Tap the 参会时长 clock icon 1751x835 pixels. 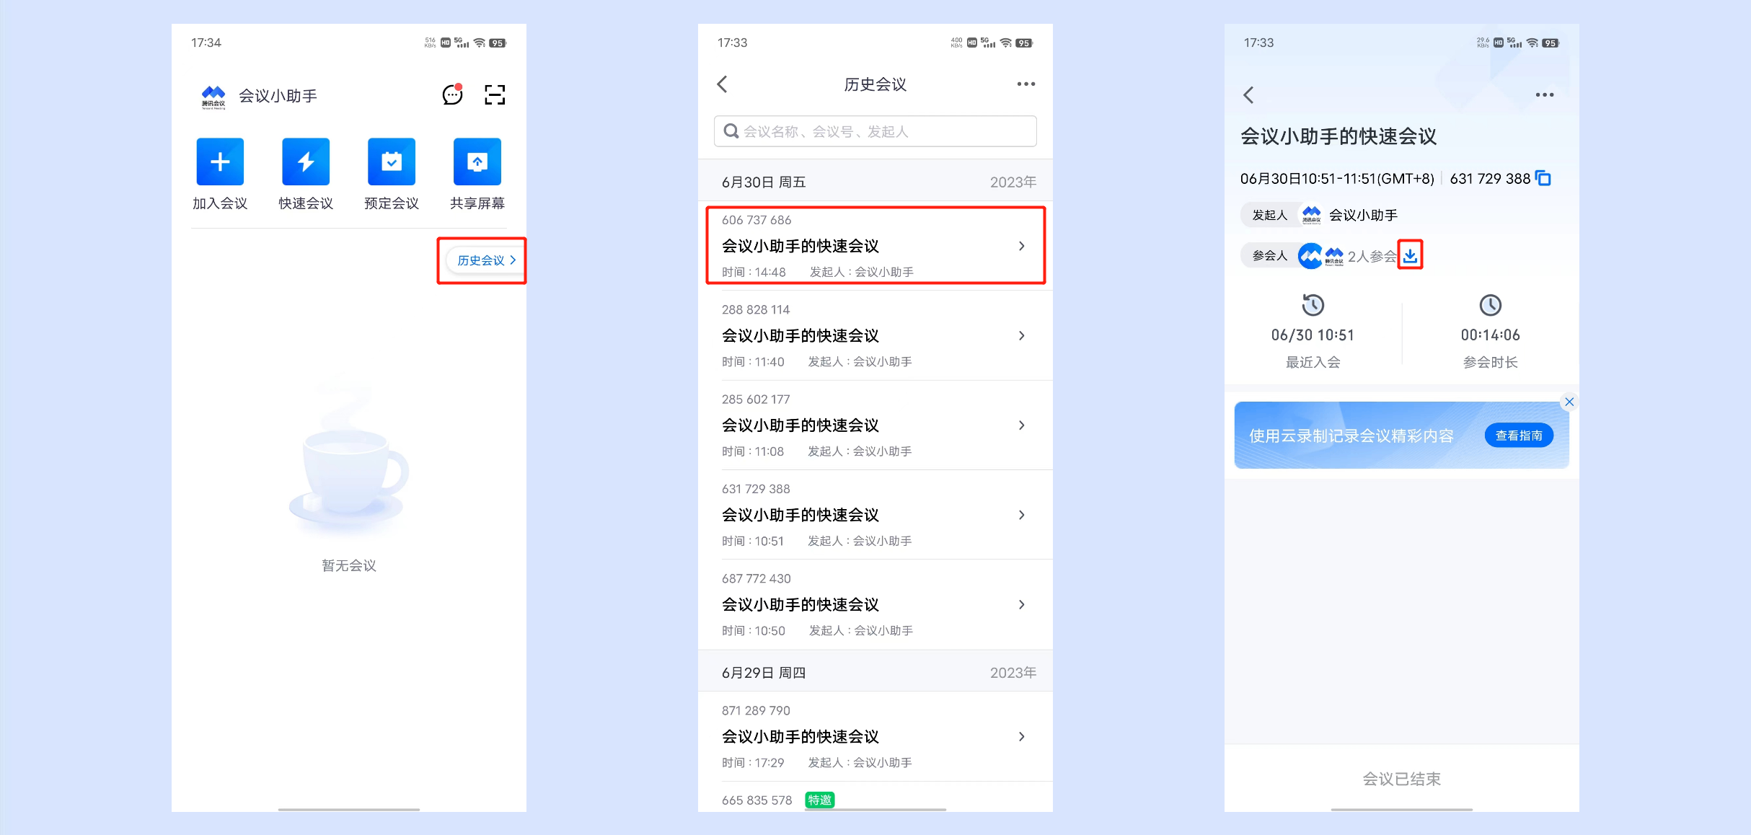tap(1490, 305)
